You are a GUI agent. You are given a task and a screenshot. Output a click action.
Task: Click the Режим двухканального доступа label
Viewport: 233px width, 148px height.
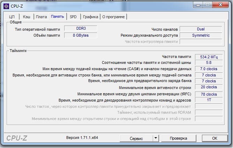click(149, 35)
